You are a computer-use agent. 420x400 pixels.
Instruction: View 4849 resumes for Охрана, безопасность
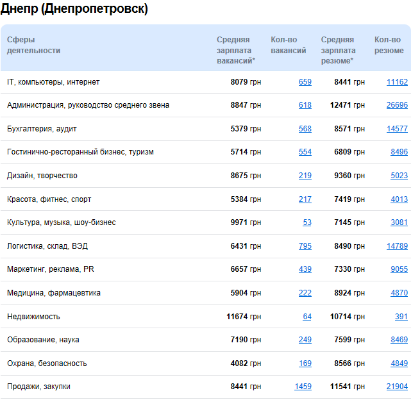[x=399, y=363]
